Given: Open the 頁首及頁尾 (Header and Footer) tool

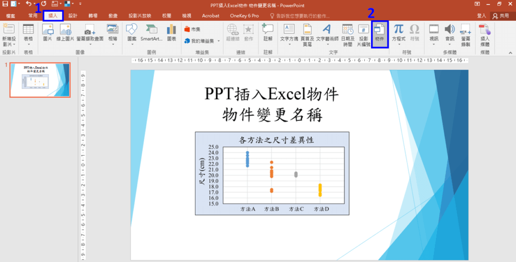Looking at the screenshot, I should 307,34.
